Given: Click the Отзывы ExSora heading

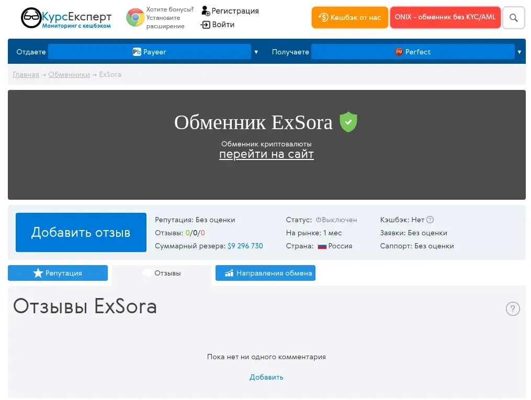Looking at the screenshot, I should click(85, 306).
